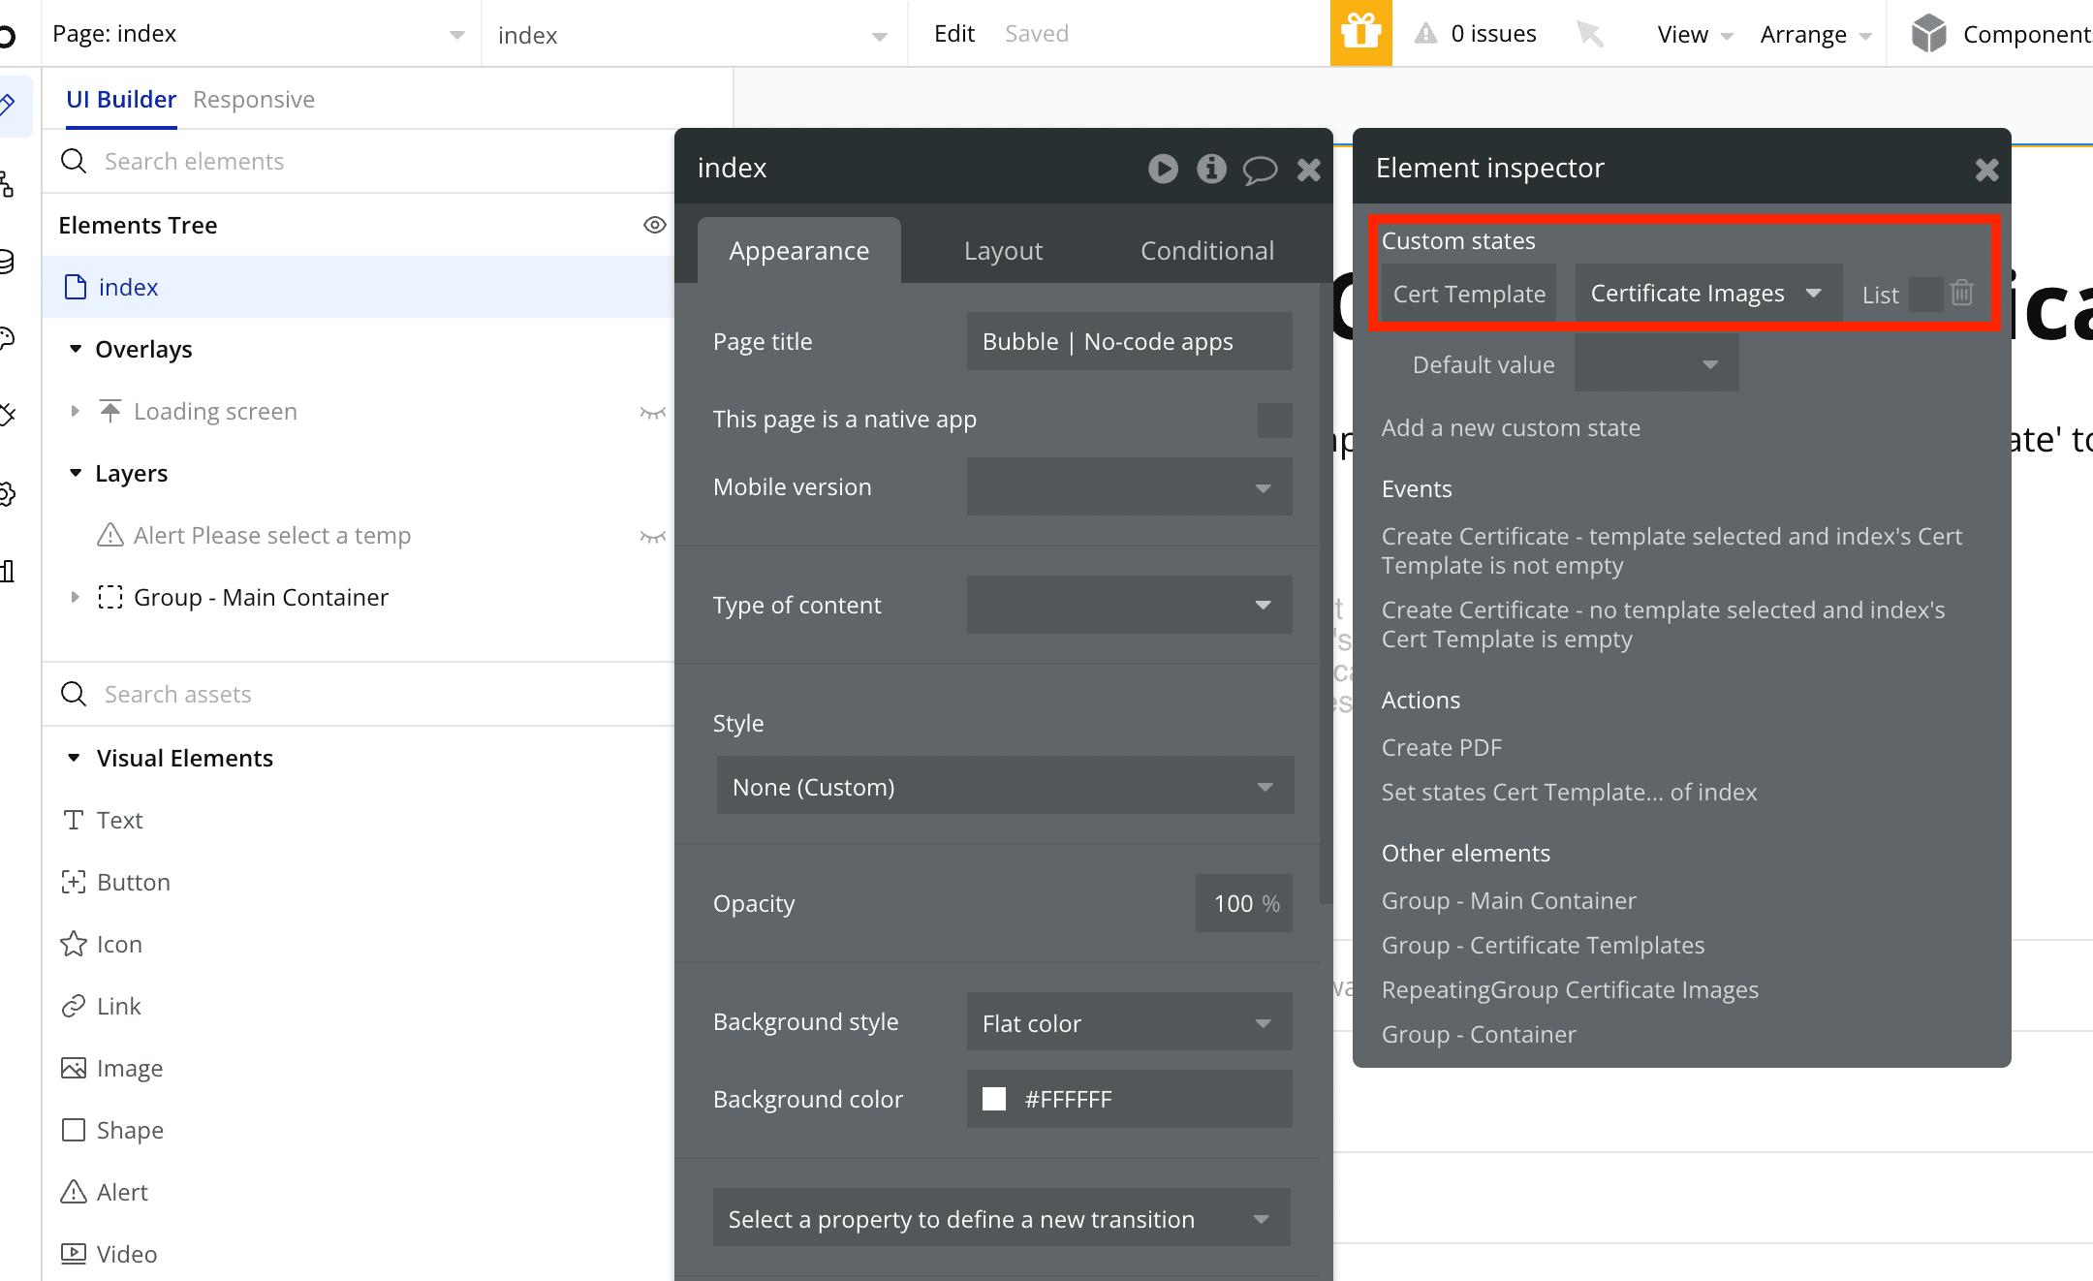Enable 'This page is a native app' checkbox
The width and height of the screenshot is (2093, 1281).
click(1274, 420)
